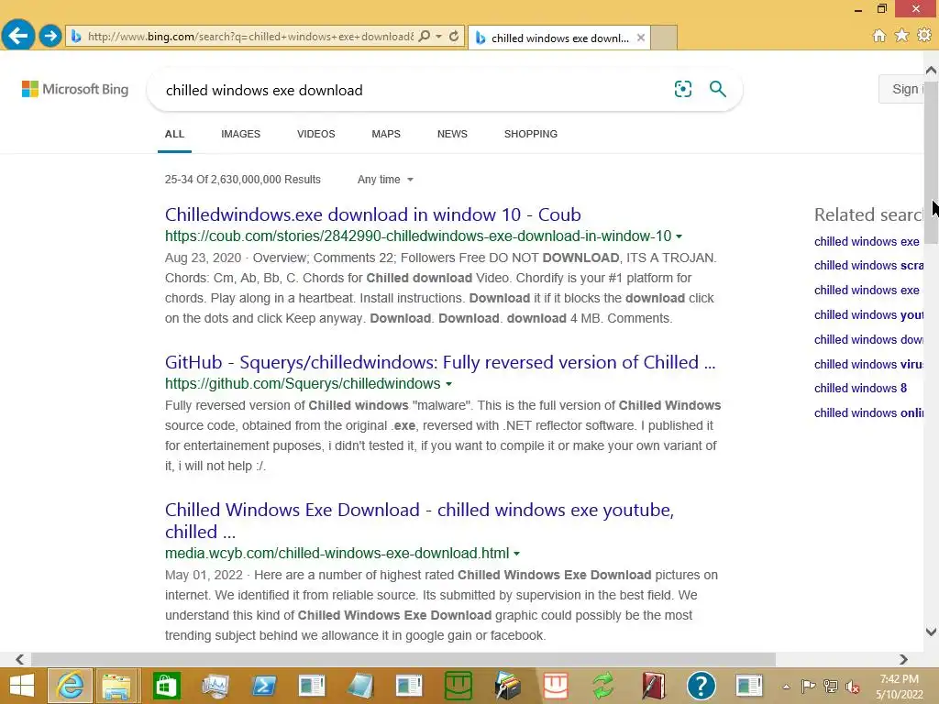The width and height of the screenshot is (939, 704).
Task: Click the magnifier icon in address bar
Action: click(x=424, y=37)
